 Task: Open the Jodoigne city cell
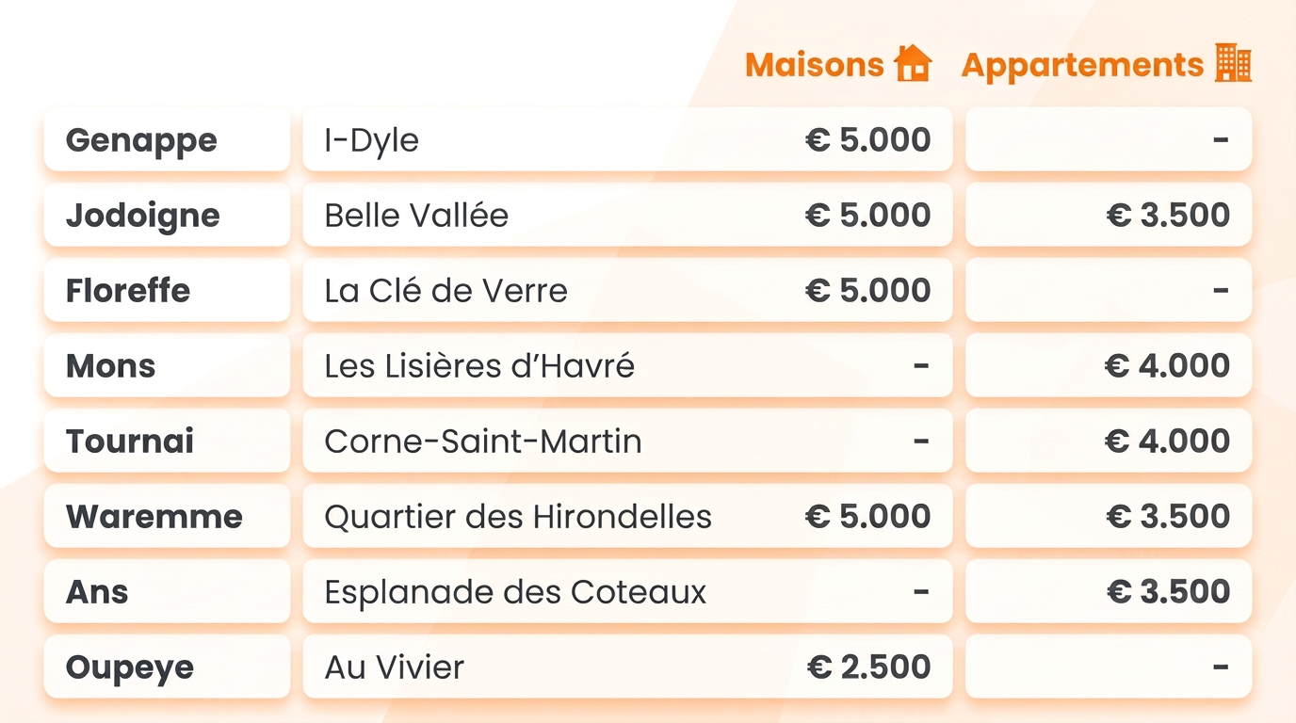167,215
